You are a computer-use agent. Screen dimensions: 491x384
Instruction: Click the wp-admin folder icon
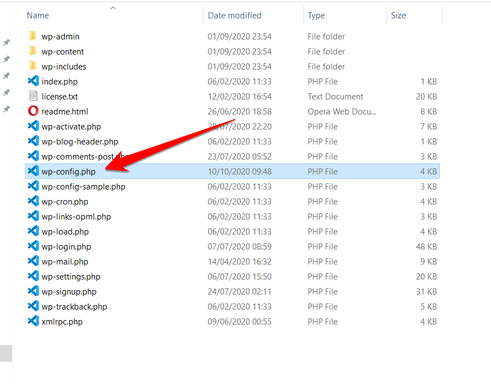pyautogui.click(x=33, y=36)
